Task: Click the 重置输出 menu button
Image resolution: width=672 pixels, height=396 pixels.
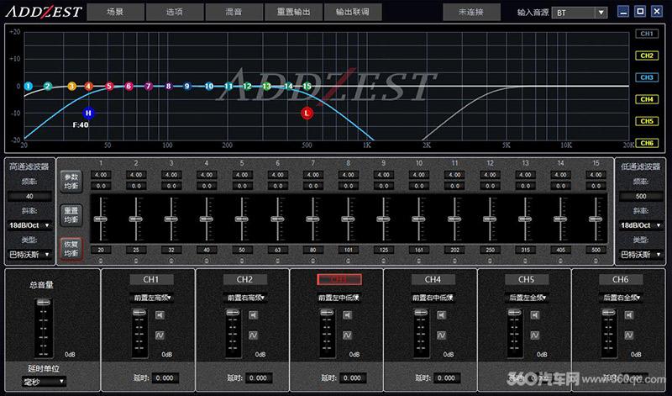Action: pos(293,12)
